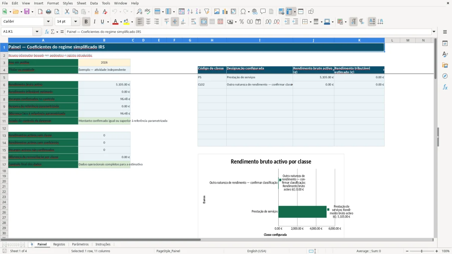Toggle Bold formatting
This screenshot has height=254, width=452.
coord(86,22)
